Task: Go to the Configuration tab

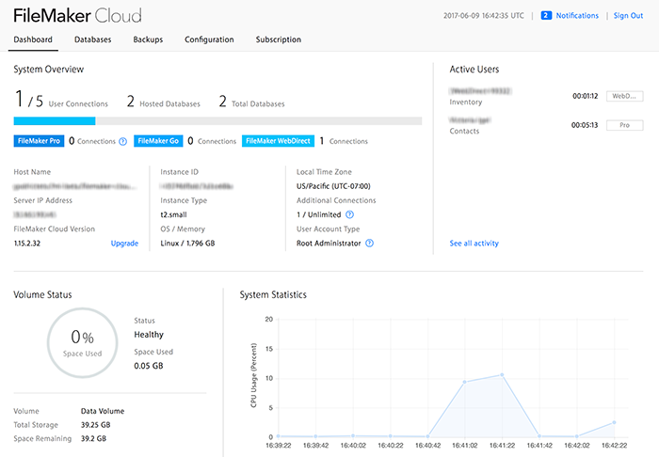Action: point(209,39)
